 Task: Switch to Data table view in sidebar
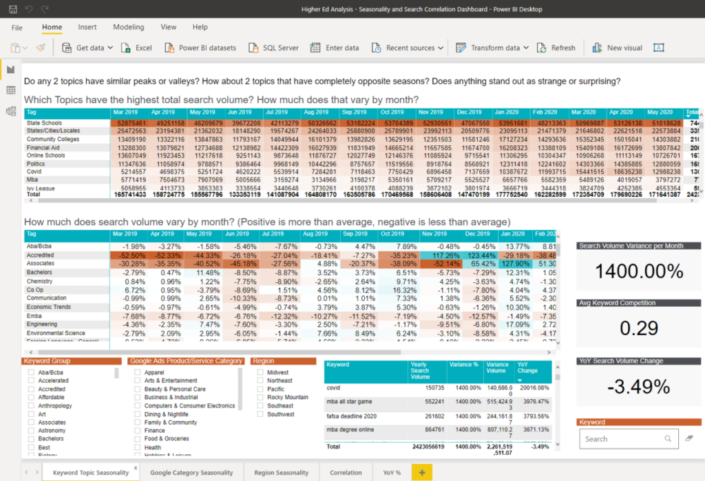point(11,90)
